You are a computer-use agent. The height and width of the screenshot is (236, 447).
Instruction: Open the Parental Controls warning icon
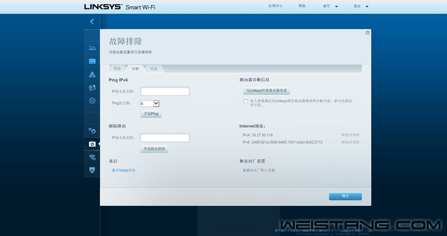92,75
